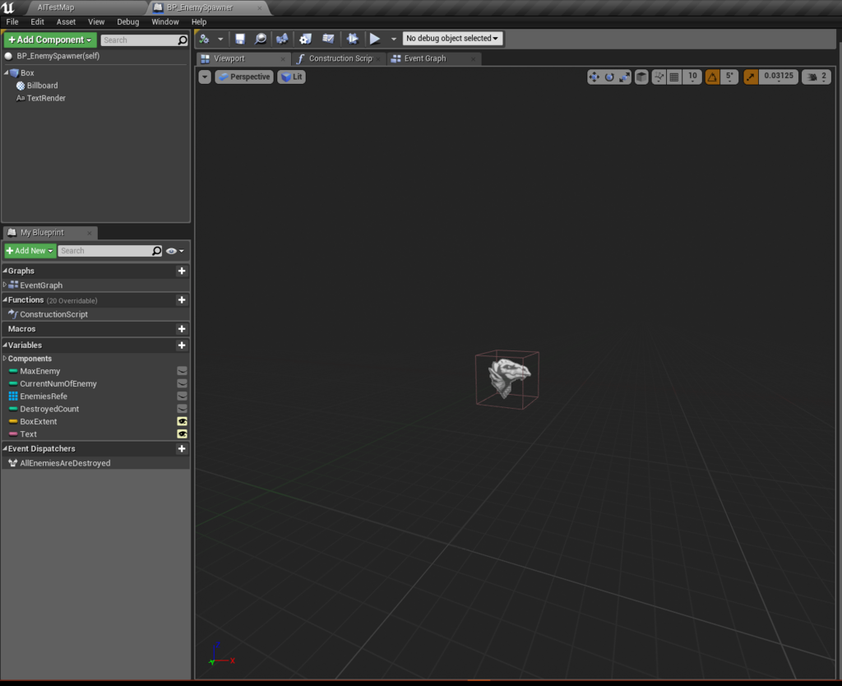Toggle world/local coordinate space cube icon

641,76
